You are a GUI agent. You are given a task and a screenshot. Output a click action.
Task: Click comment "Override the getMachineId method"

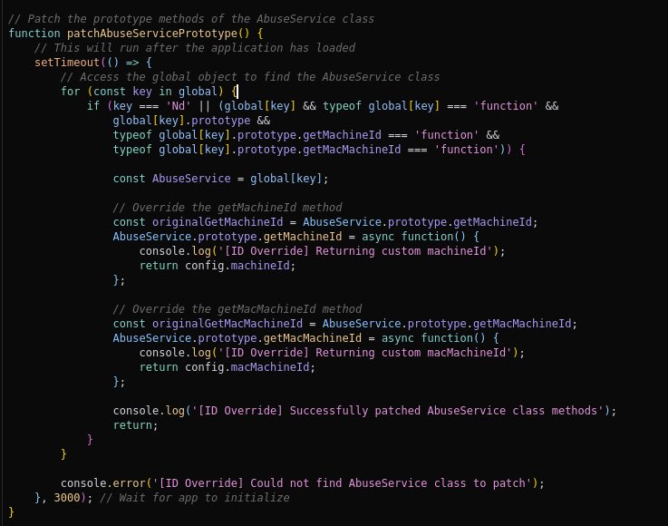tap(228, 207)
